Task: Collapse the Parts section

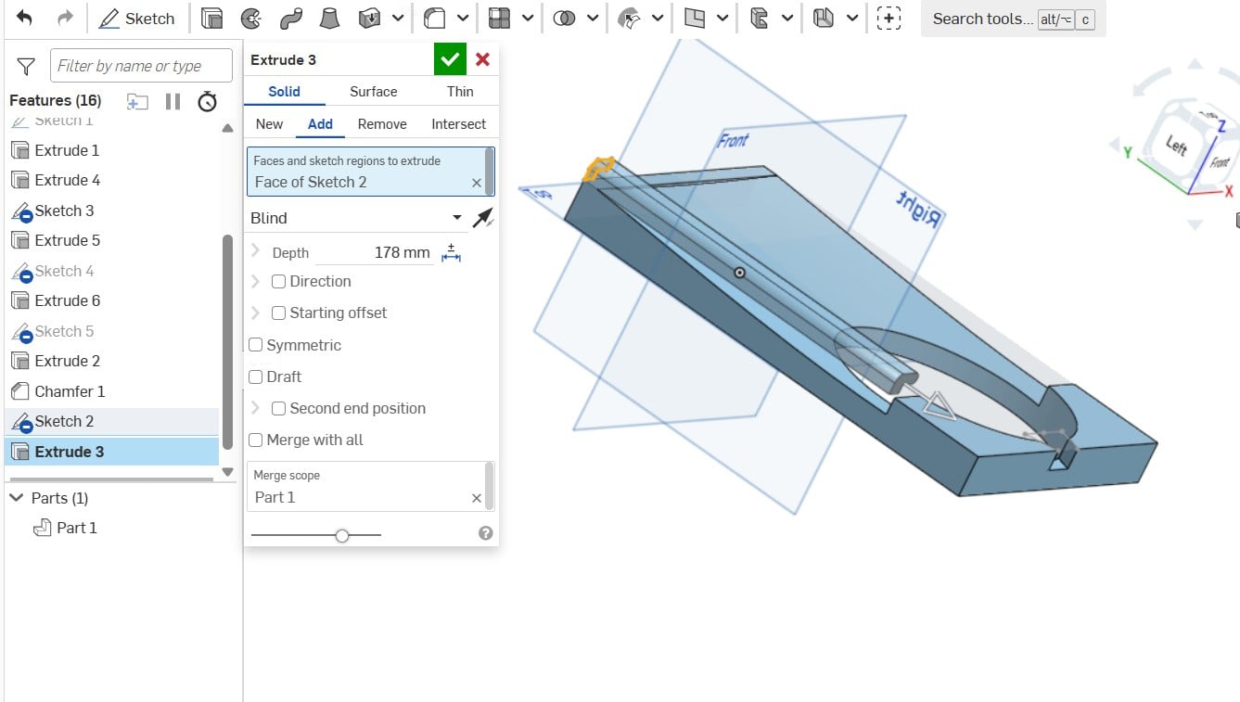Action: (x=18, y=498)
